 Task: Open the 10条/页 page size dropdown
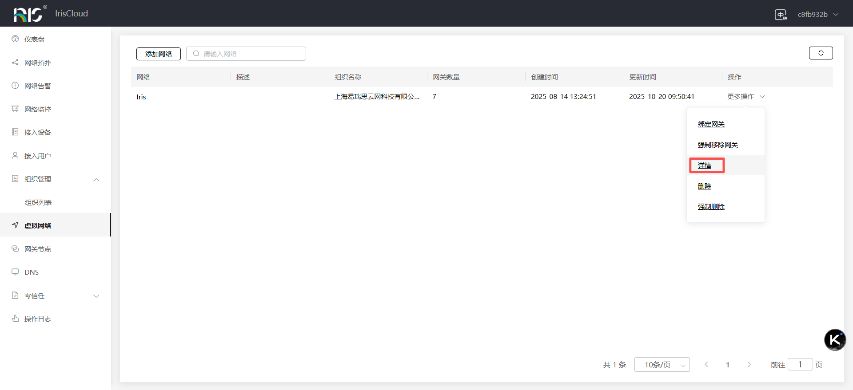(662, 365)
